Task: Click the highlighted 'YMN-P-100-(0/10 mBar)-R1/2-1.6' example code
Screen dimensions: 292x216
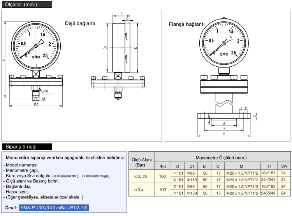Action: pyautogui.click(x=54, y=208)
